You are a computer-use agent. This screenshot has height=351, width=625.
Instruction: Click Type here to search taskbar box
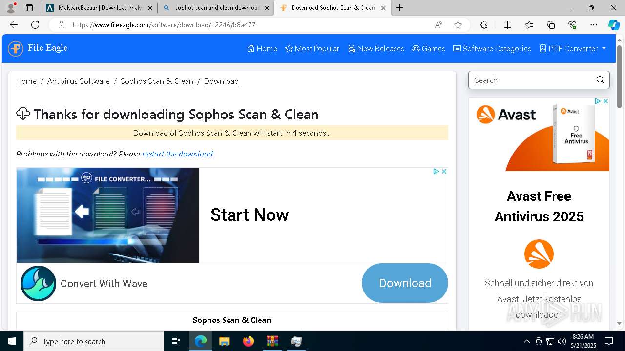(x=94, y=341)
